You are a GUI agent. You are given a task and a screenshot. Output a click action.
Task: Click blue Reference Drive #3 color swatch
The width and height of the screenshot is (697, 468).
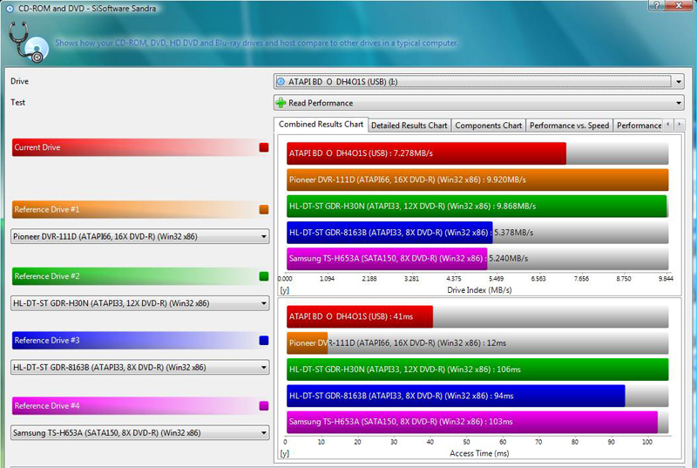[x=264, y=340]
